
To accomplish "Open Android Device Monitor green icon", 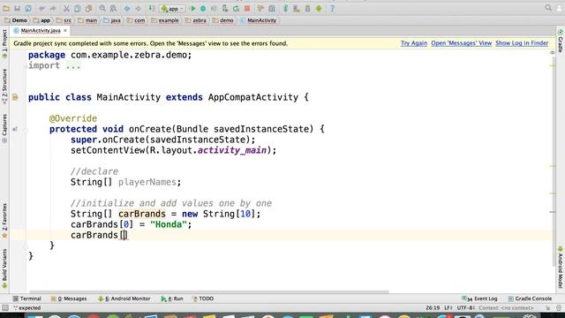I will point(319,8).
